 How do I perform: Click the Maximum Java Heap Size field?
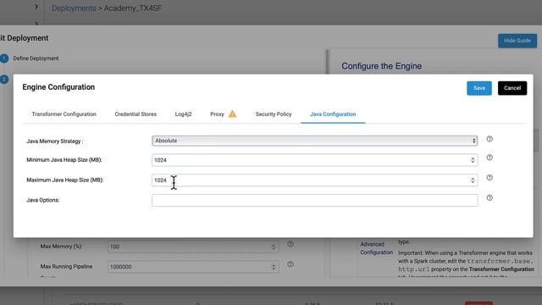coord(314,180)
